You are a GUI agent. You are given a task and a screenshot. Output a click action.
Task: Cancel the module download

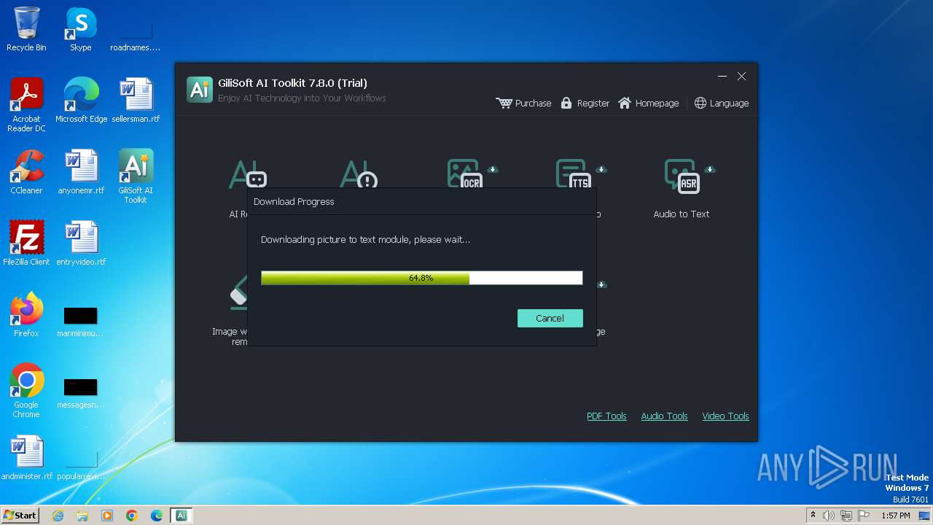click(550, 318)
